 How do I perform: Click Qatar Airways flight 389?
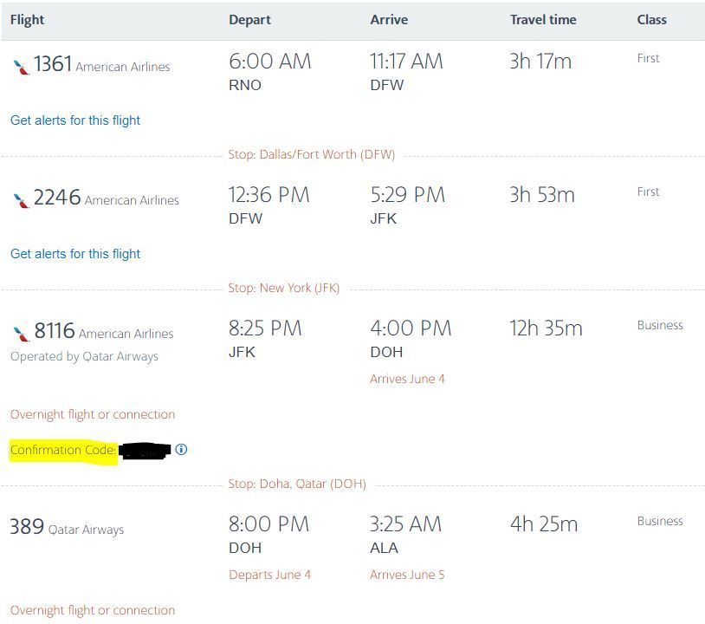coord(27,527)
